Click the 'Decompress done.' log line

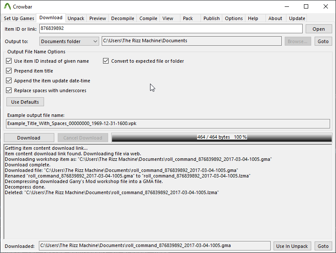click(25, 187)
